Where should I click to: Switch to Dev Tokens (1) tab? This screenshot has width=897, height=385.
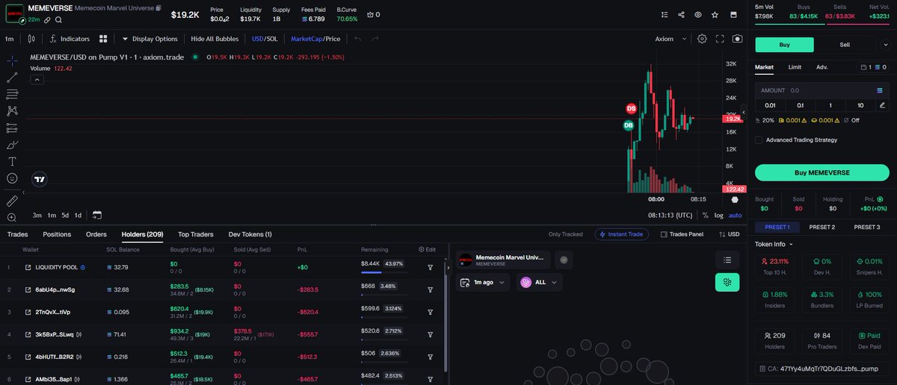250,234
